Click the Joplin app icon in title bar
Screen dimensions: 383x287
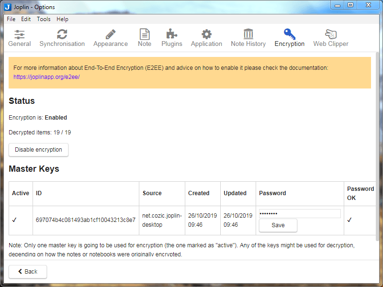click(8, 7)
